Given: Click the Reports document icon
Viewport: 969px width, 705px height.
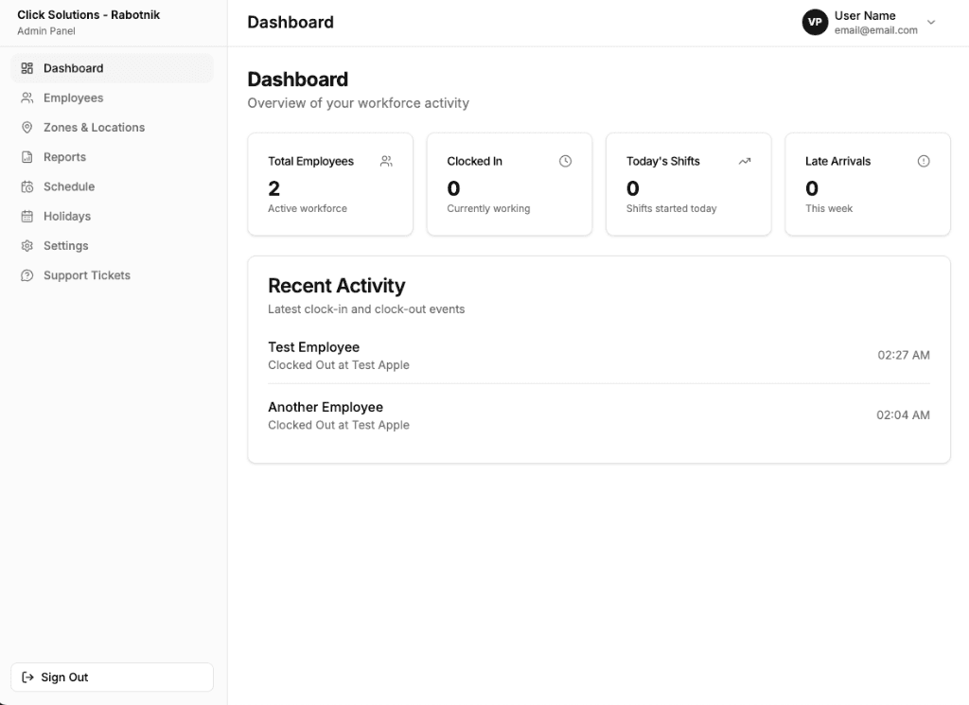Looking at the screenshot, I should [x=26, y=156].
